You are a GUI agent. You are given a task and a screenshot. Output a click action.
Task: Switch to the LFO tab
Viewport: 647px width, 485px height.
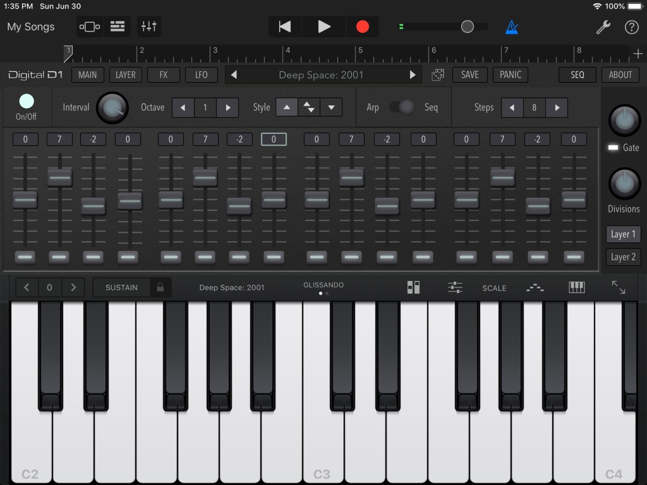click(x=201, y=75)
